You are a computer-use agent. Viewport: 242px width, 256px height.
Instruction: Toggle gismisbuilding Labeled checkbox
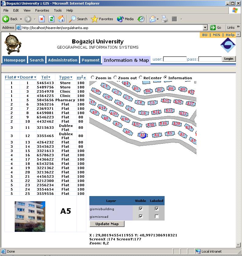click(157, 209)
